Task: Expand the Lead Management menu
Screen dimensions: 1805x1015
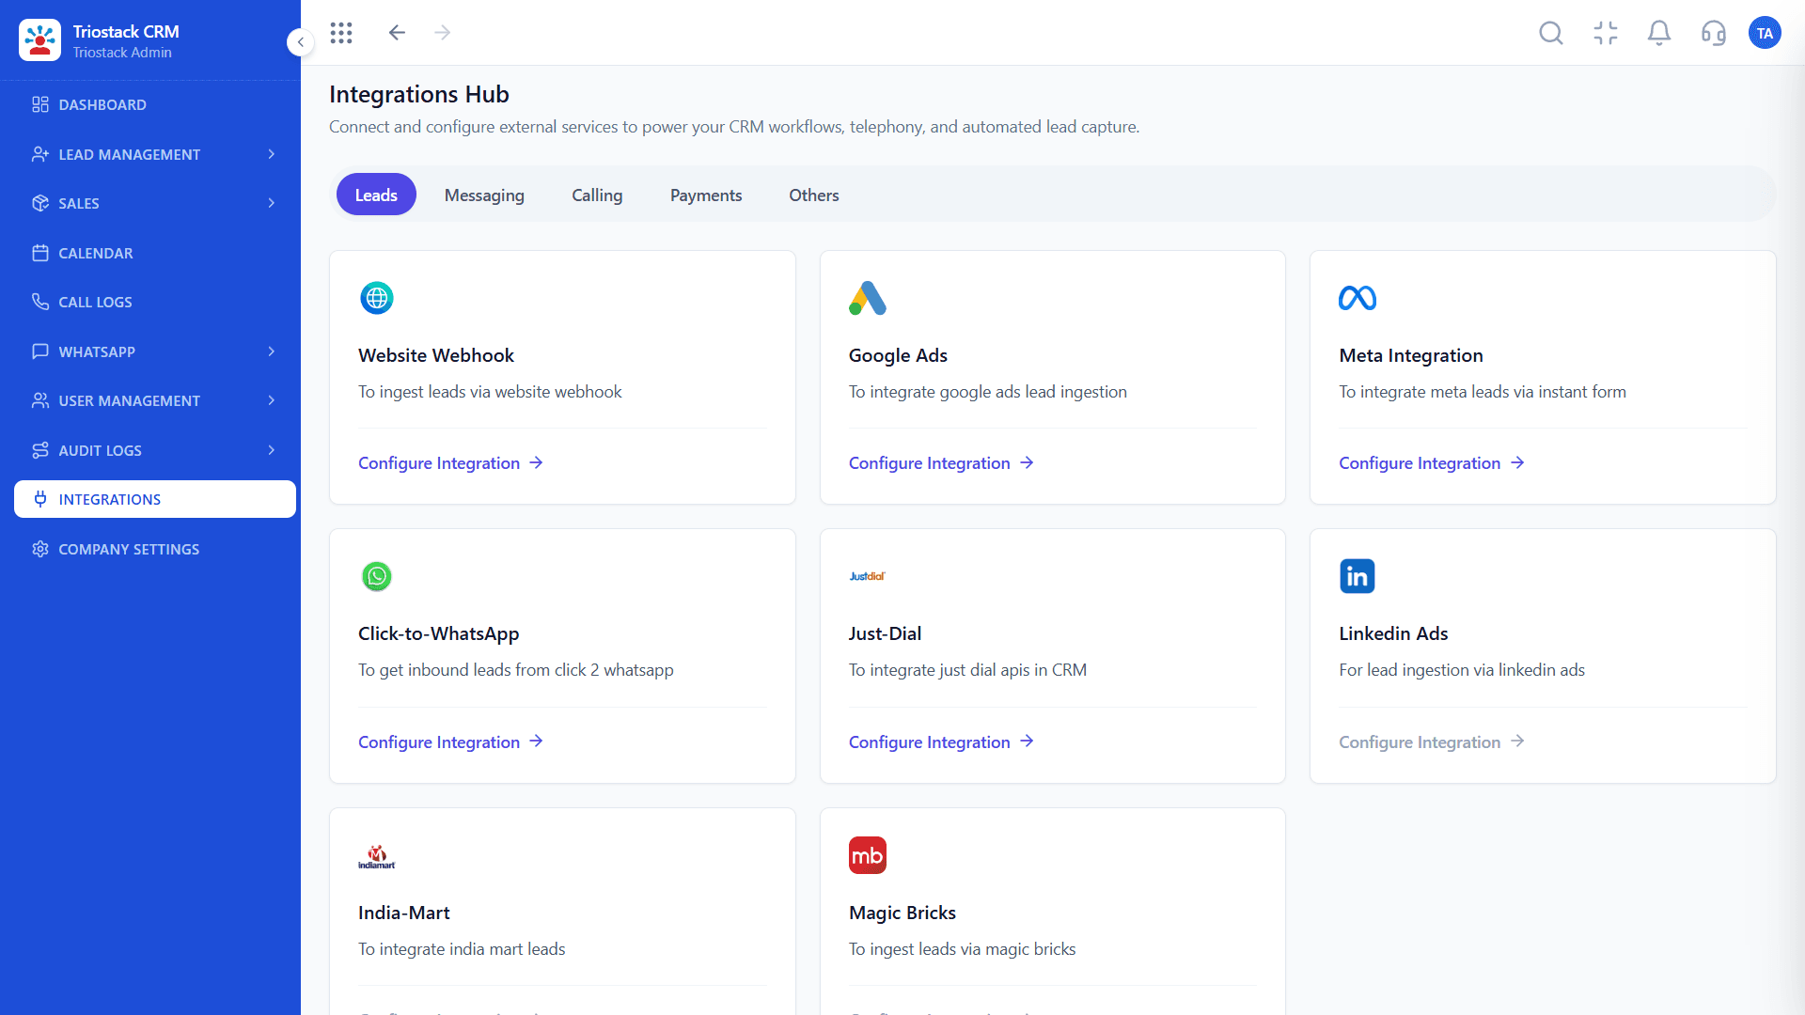Action: tap(155, 154)
